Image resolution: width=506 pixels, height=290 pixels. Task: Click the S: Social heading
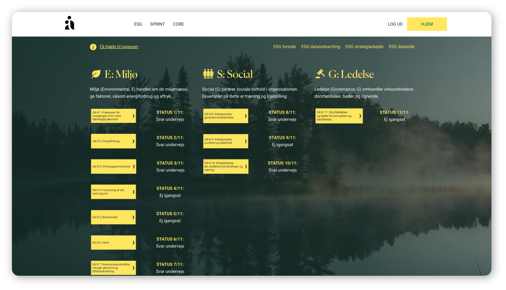(x=235, y=74)
